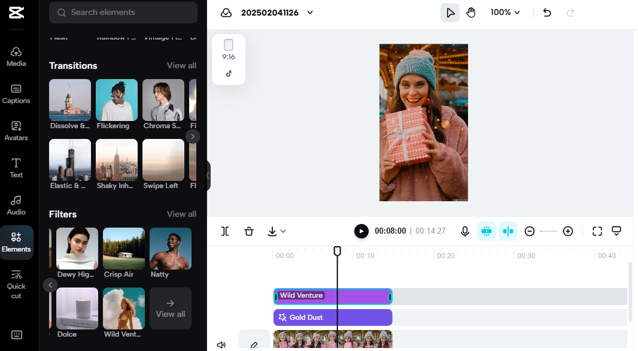Viewport: 638px width, 351px height.
Task: Select the Swipe Left transition thumbnail
Action: (x=163, y=159)
